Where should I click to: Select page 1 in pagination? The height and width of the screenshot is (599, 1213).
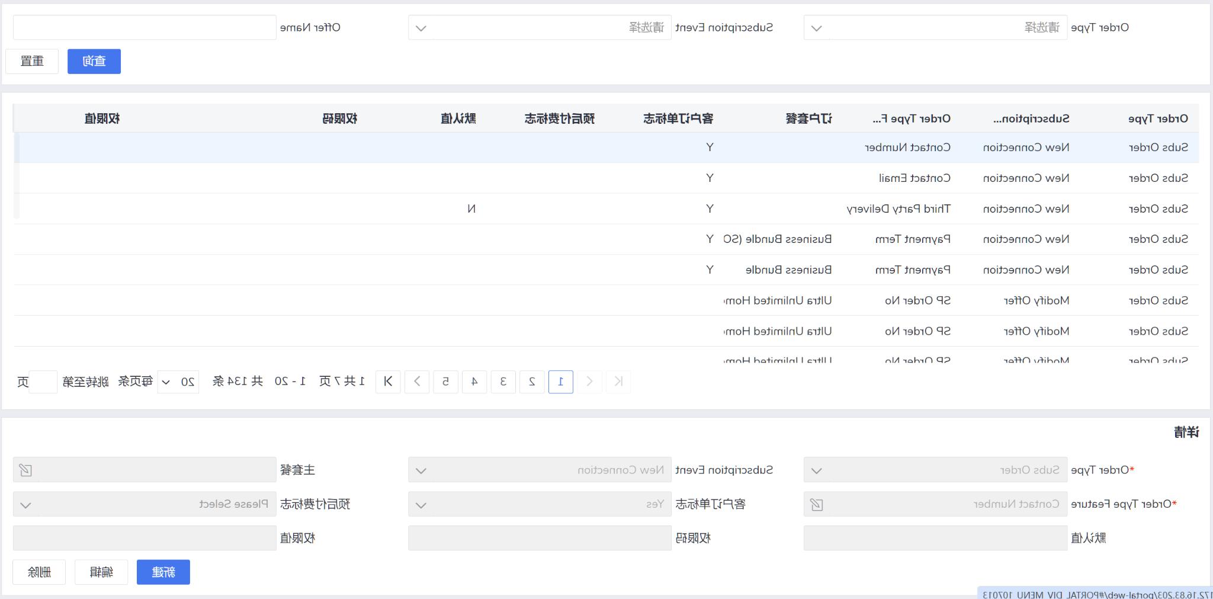561,382
